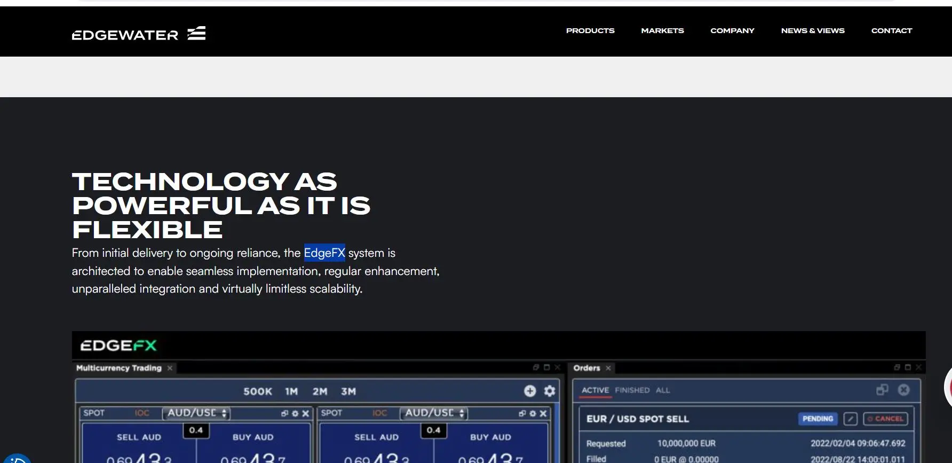Close the Orders tab with its X

point(608,368)
